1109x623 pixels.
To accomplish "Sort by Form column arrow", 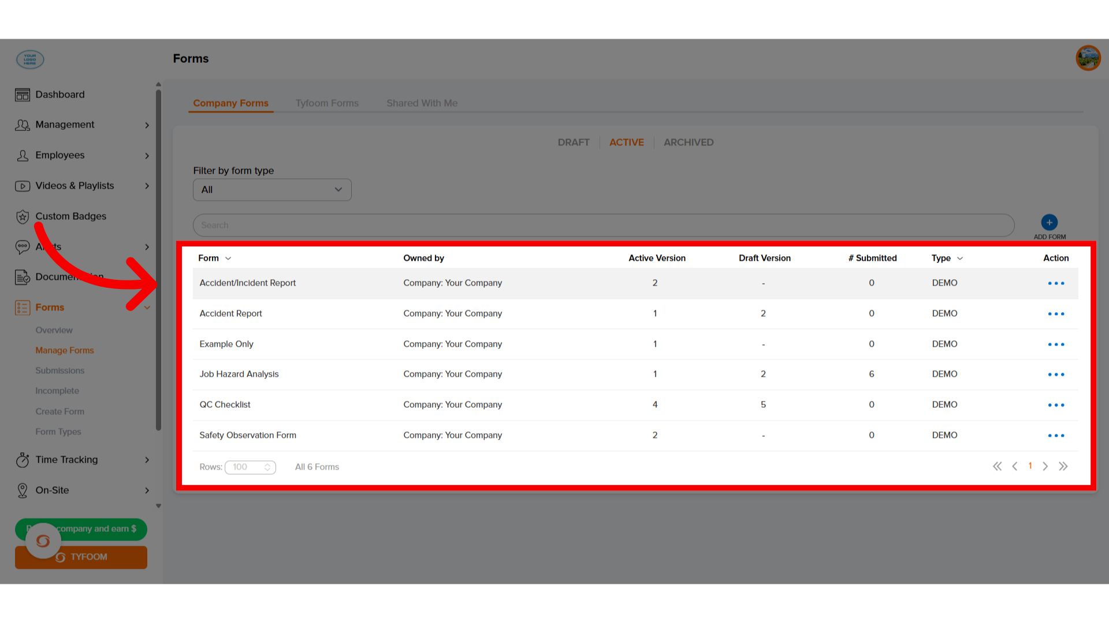I will (228, 258).
